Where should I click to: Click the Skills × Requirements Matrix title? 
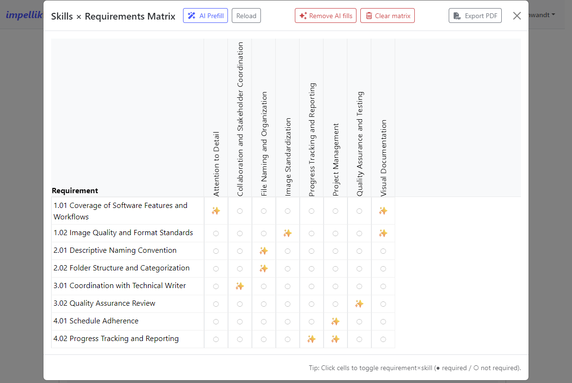[113, 16]
